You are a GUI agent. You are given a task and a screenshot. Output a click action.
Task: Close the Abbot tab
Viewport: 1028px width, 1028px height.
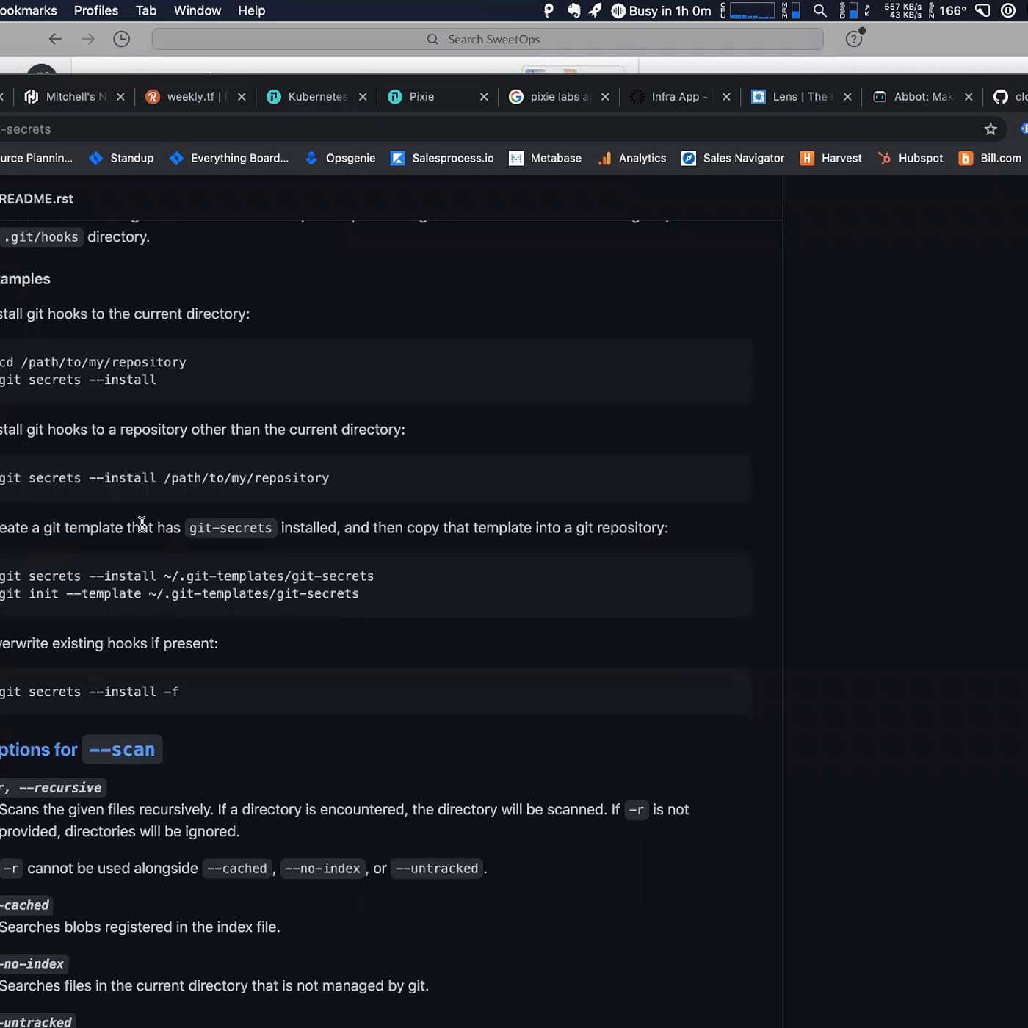(x=969, y=96)
